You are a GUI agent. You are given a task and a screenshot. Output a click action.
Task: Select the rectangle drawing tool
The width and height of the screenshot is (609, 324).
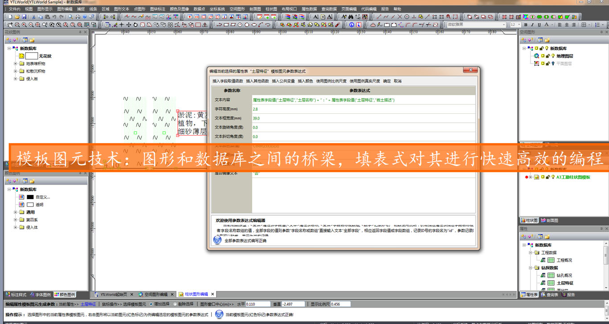click(x=226, y=25)
